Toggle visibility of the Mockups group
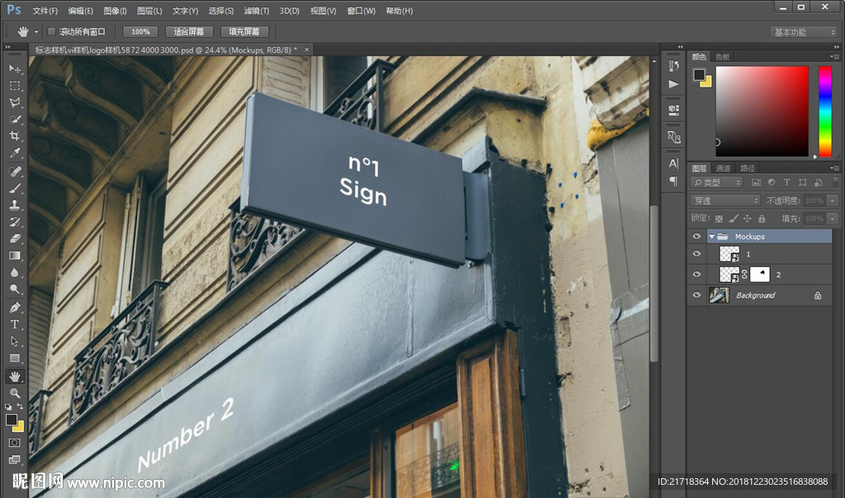 (697, 237)
